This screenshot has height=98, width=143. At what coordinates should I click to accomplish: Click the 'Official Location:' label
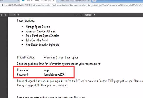click(26, 57)
